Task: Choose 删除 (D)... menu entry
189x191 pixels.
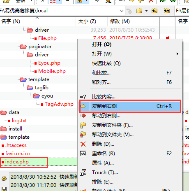Action: pyautogui.click(x=130, y=144)
